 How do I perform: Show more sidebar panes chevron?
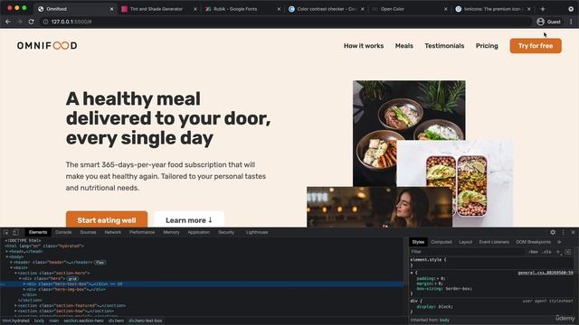coord(559,242)
